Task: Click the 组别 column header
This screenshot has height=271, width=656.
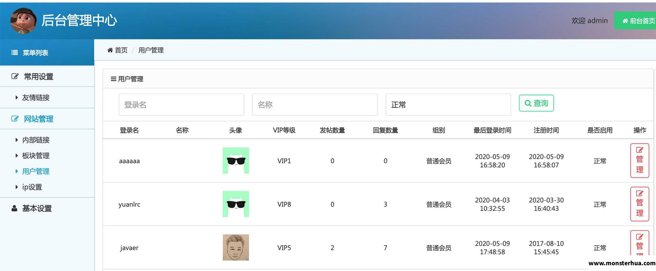Action: tap(439, 130)
